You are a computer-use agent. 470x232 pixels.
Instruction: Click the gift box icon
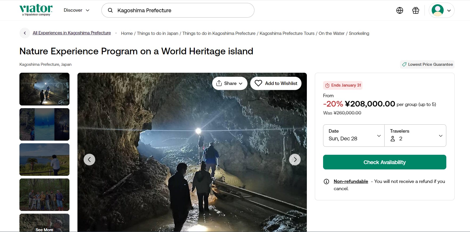point(415,10)
